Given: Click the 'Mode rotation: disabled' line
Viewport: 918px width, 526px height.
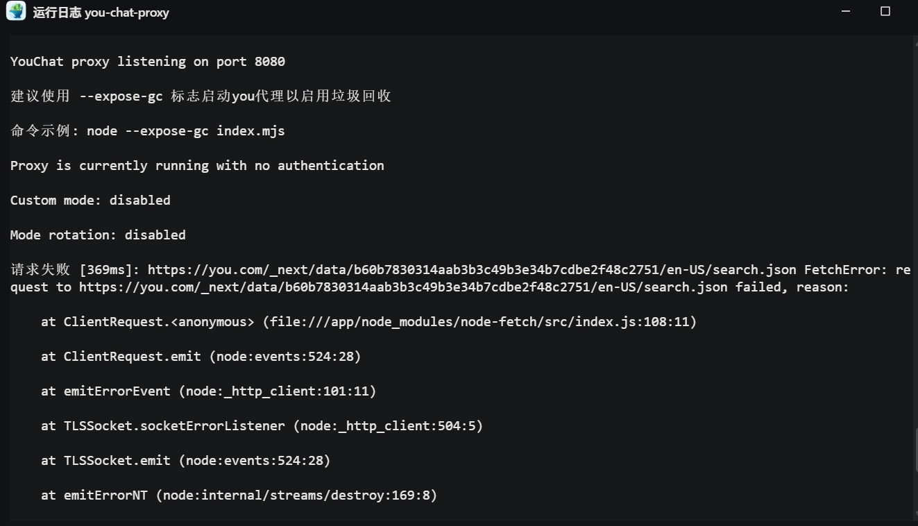Looking at the screenshot, I should click(98, 235).
